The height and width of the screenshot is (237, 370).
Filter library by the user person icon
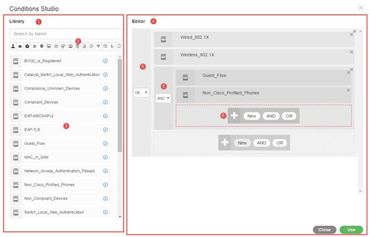coord(13,46)
